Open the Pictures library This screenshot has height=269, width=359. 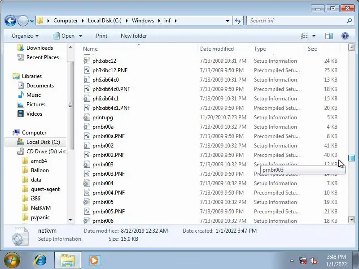36,104
